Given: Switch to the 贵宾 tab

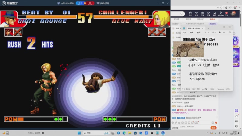Looking at the screenshot, I should click(201, 19).
